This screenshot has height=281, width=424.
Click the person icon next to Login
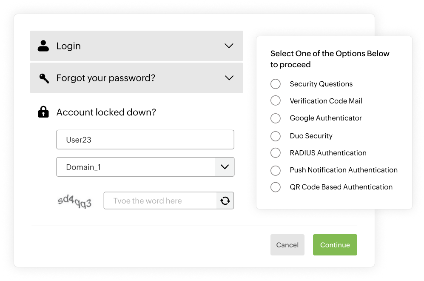click(x=43, y=46)
